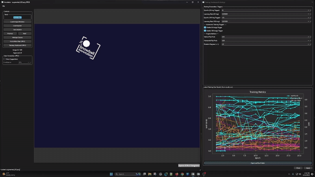Click Close in Training Dashboard
Screen dimensions: 315x177
[x=298, y=168]
